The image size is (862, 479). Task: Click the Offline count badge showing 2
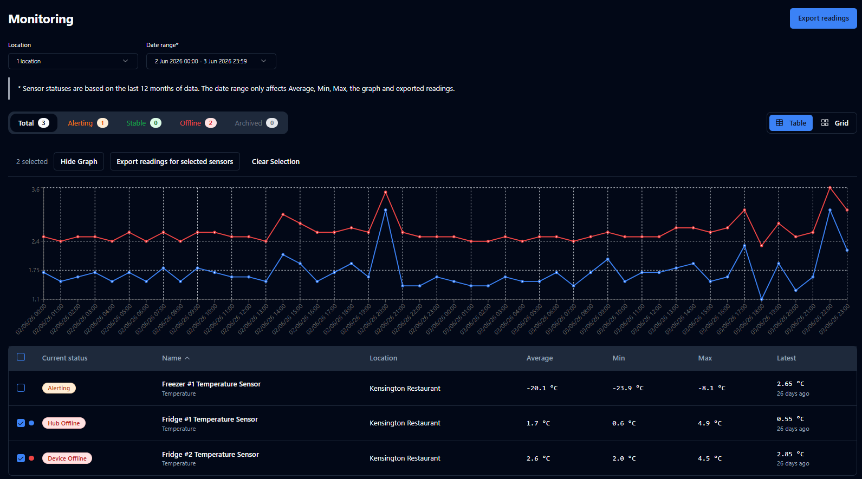(x=211, y=123)
